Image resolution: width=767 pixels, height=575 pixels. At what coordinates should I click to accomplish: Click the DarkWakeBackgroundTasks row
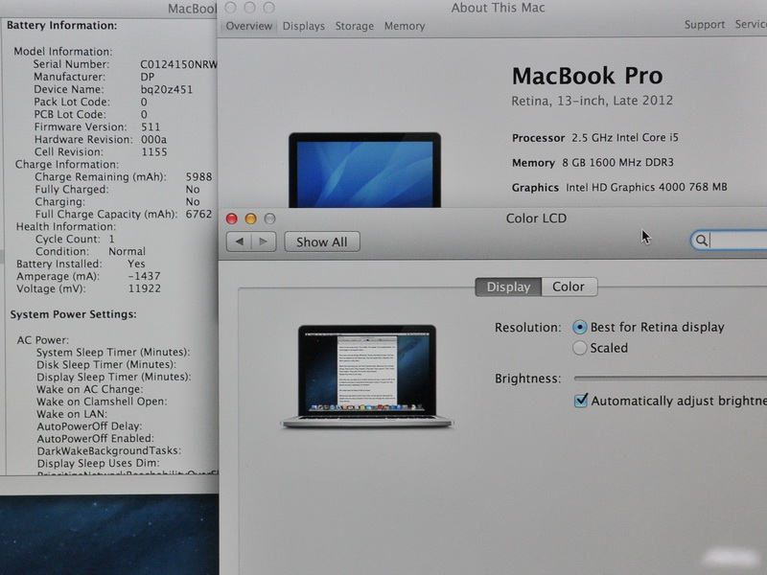(109, 450)
